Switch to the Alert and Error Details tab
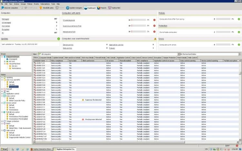The image size is (242, 151). [72, 57]
